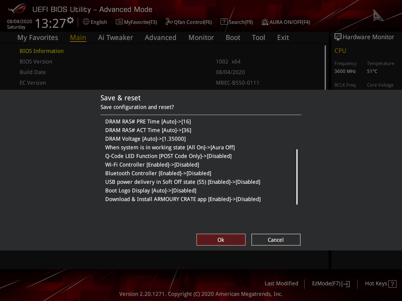This screenshot has width=402, height=301.
Task: Switch to EzMode(F7)
Action: click(x=331, y=284)
